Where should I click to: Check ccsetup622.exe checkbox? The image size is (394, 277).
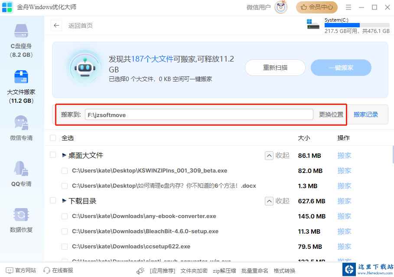coord(65,247)
